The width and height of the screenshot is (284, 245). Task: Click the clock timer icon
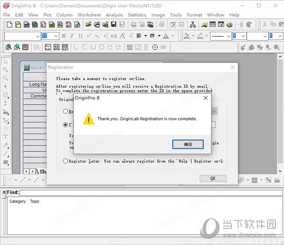coord(155,47)
